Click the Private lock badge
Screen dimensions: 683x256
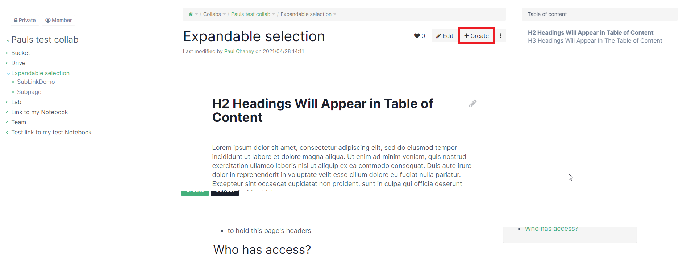click(x=25, y=20)
